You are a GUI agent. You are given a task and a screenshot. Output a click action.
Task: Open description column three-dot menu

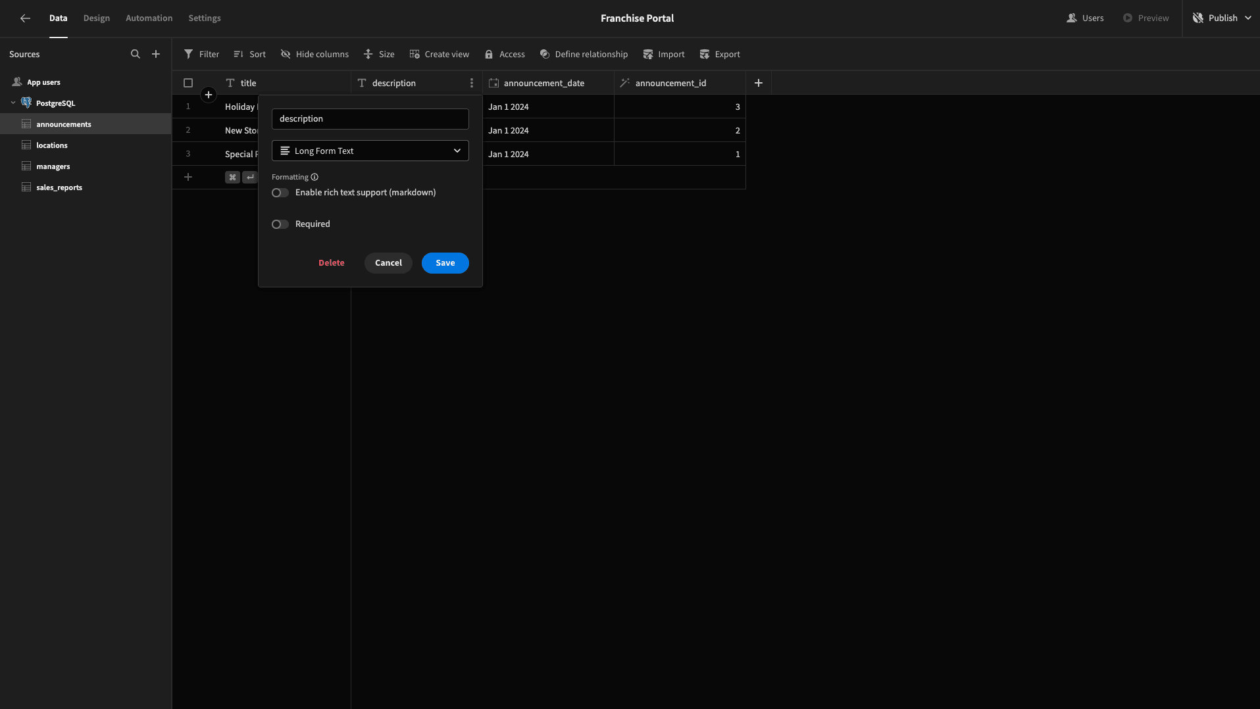click(x=472, y=83)
